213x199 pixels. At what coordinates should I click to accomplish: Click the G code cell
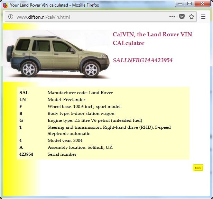click(x=21, y=120)
